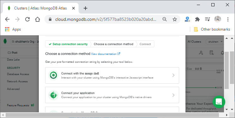Open the Post project folder

point(13,53)
